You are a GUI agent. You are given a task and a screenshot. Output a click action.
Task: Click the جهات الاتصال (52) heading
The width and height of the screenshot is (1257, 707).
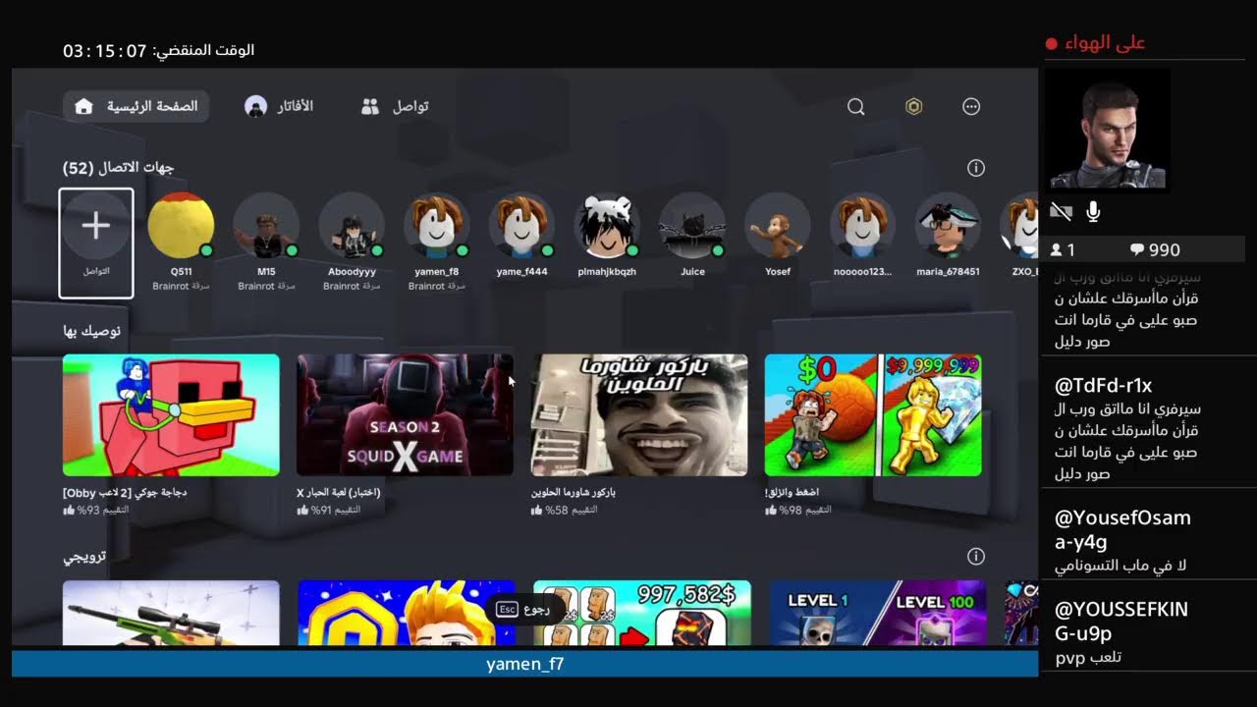(x=119, y=168)
